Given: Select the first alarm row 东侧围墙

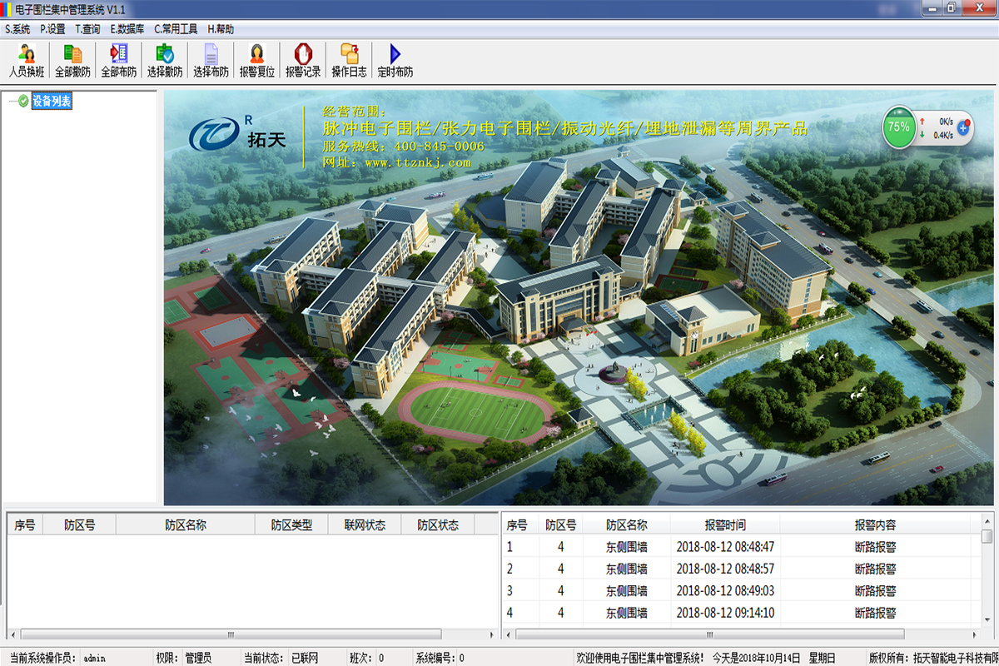Looking at the screenshot, I should pyautogui.click(x=626, y=547).
